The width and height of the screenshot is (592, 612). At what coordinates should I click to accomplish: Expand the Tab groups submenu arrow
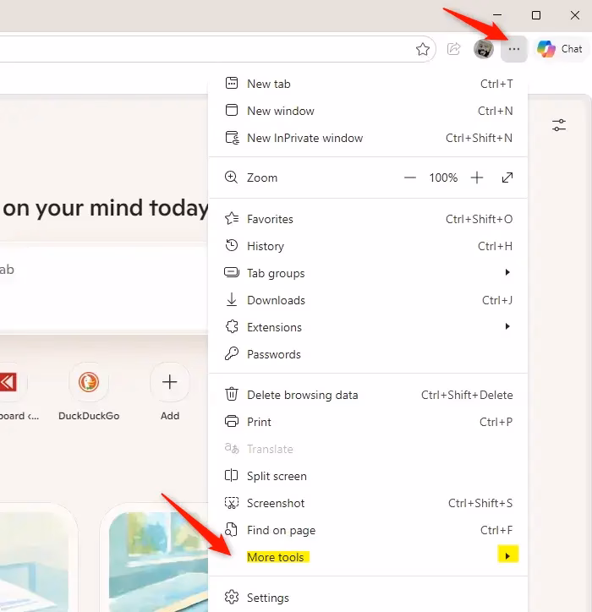(x=507, y=272)
